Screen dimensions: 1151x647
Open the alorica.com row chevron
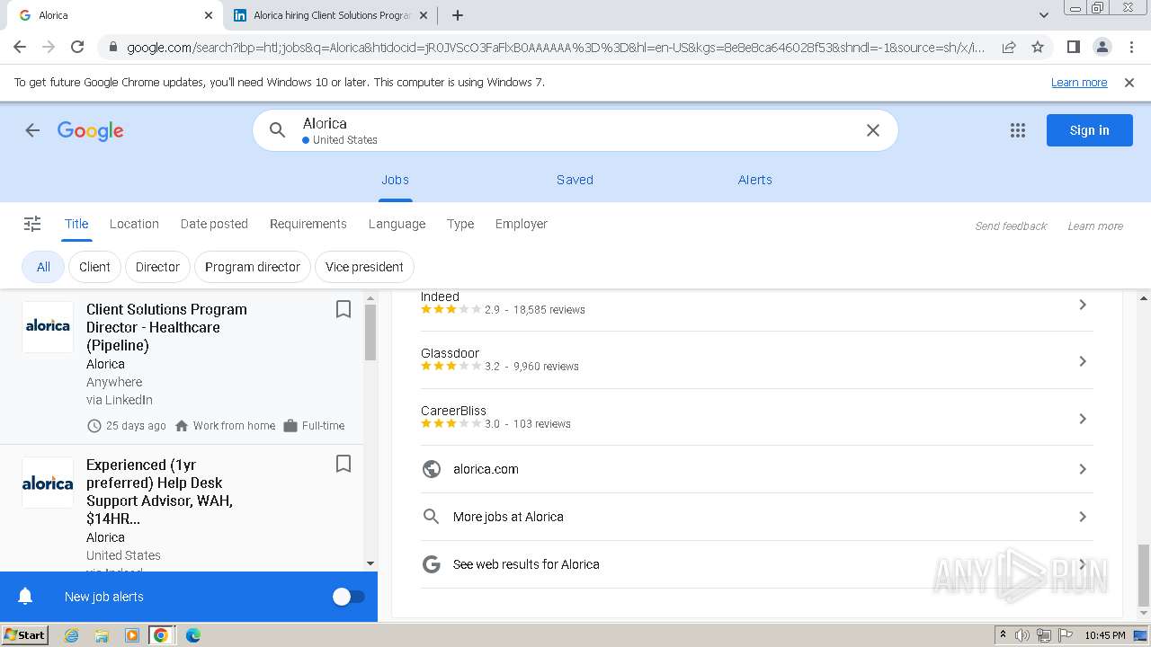pyautogui.click(x=1083, y=469)
